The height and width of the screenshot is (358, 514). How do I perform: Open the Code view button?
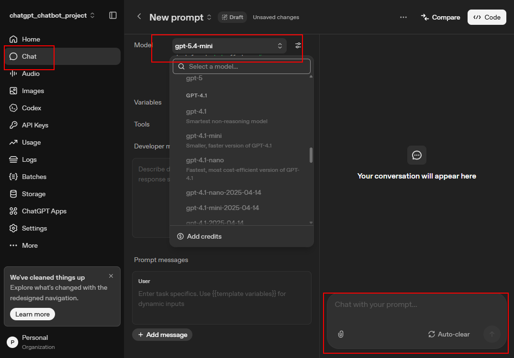[x=486, y=17]
